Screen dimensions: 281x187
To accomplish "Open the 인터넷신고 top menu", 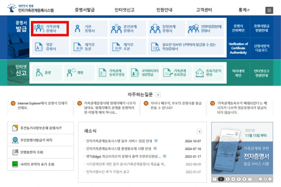I will point(125,10).
